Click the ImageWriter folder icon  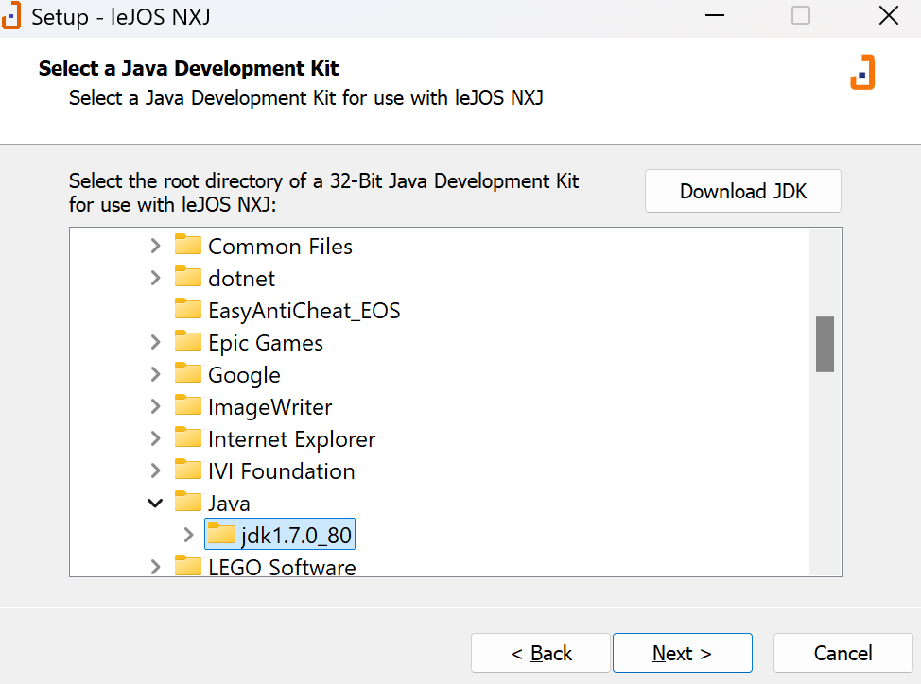click(x=188, y=405)
